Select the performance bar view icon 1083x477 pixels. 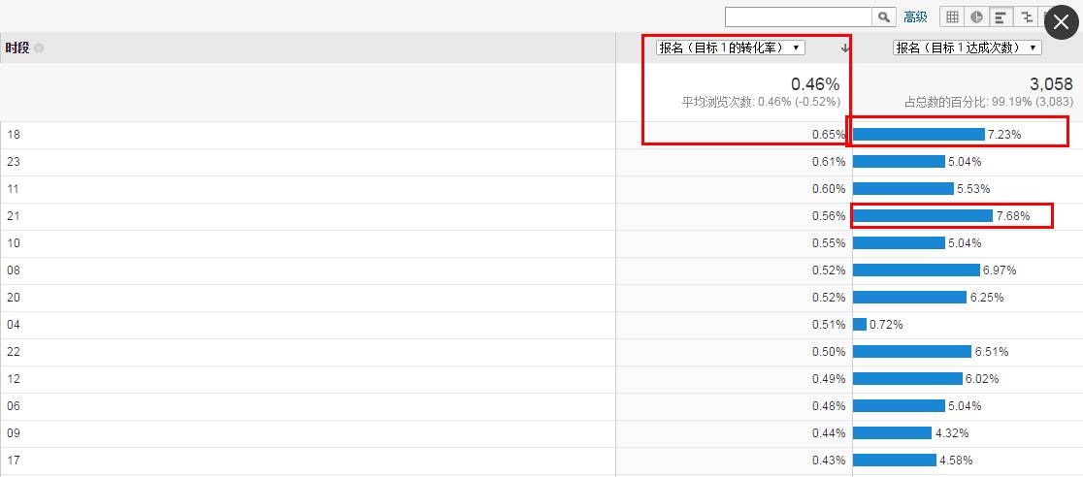(1001, 17)
